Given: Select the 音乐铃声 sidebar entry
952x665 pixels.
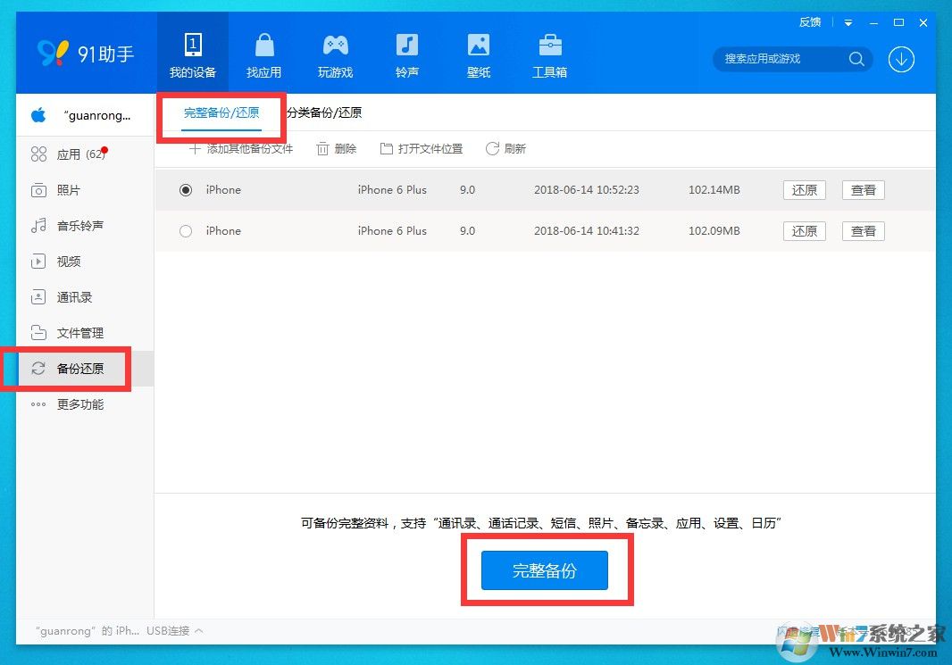Looking at the screenshot, I should 80,225.
